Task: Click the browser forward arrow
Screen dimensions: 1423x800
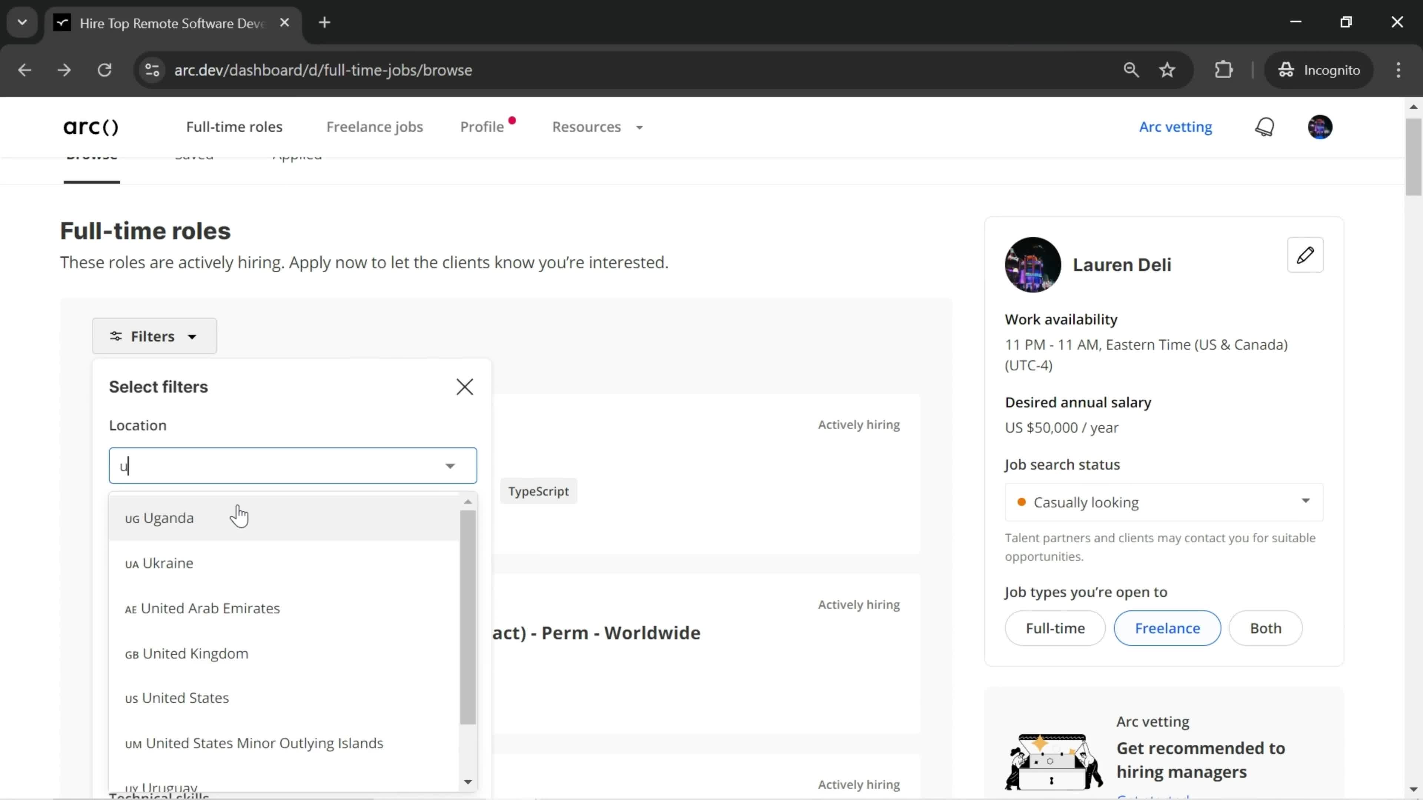Action: [x=64, y=70]
